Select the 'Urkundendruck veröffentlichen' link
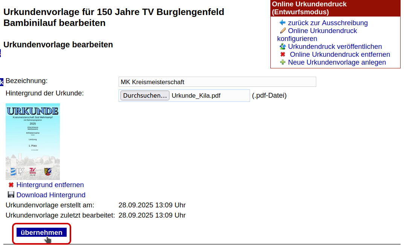The height and width of the screenshot is (245, 404). [x=335, y=47]
